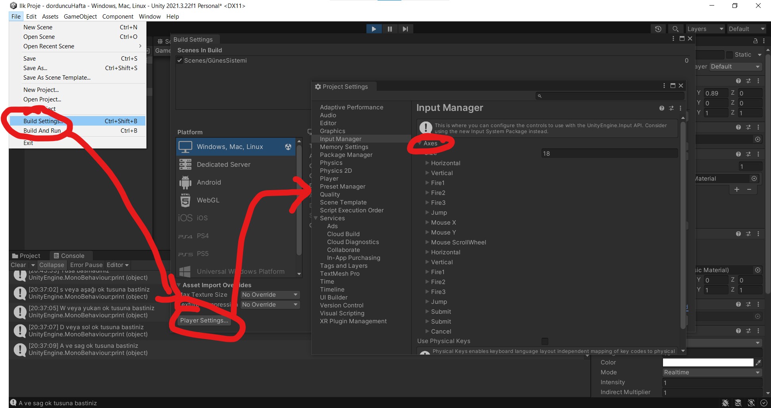Screen dimensions: 771x408
Task: Open the undo history icon
Action: coord(658,29)
